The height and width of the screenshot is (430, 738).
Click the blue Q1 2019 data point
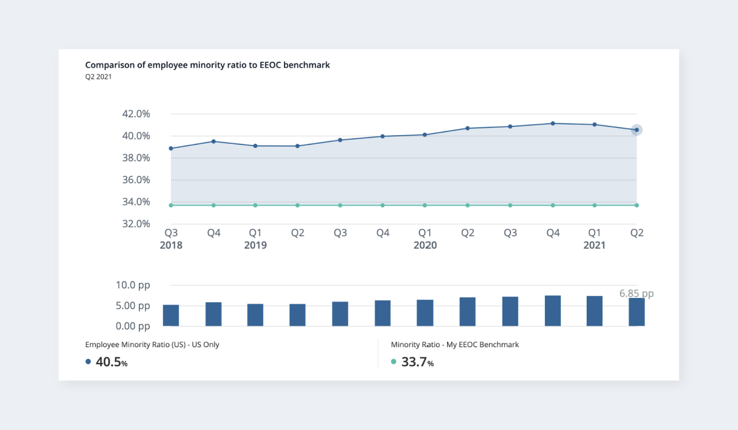(255, 146)
